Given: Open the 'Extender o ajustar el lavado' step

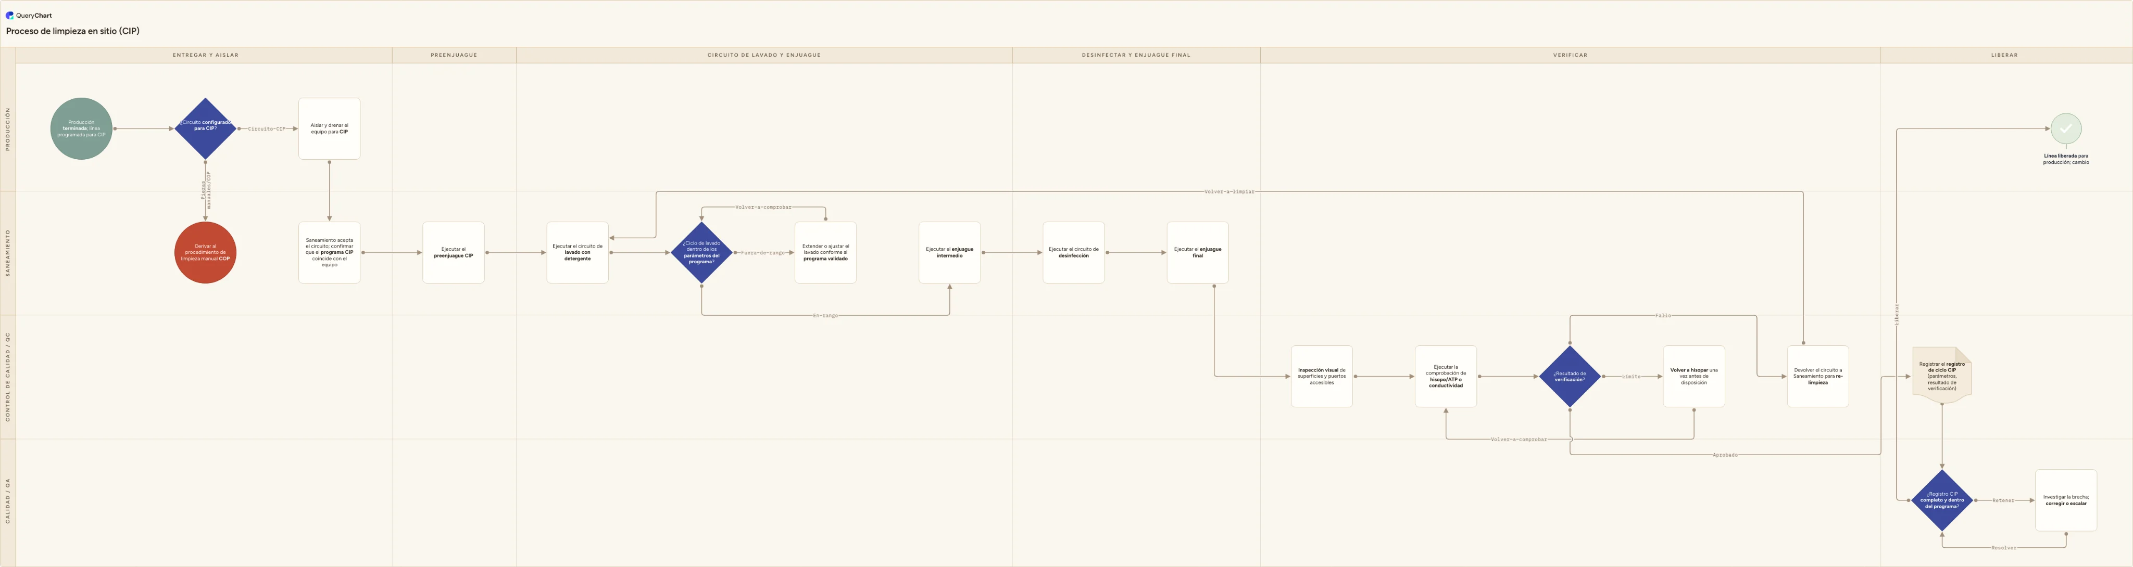Looking at the screenshot, I should tap(825, 253).
